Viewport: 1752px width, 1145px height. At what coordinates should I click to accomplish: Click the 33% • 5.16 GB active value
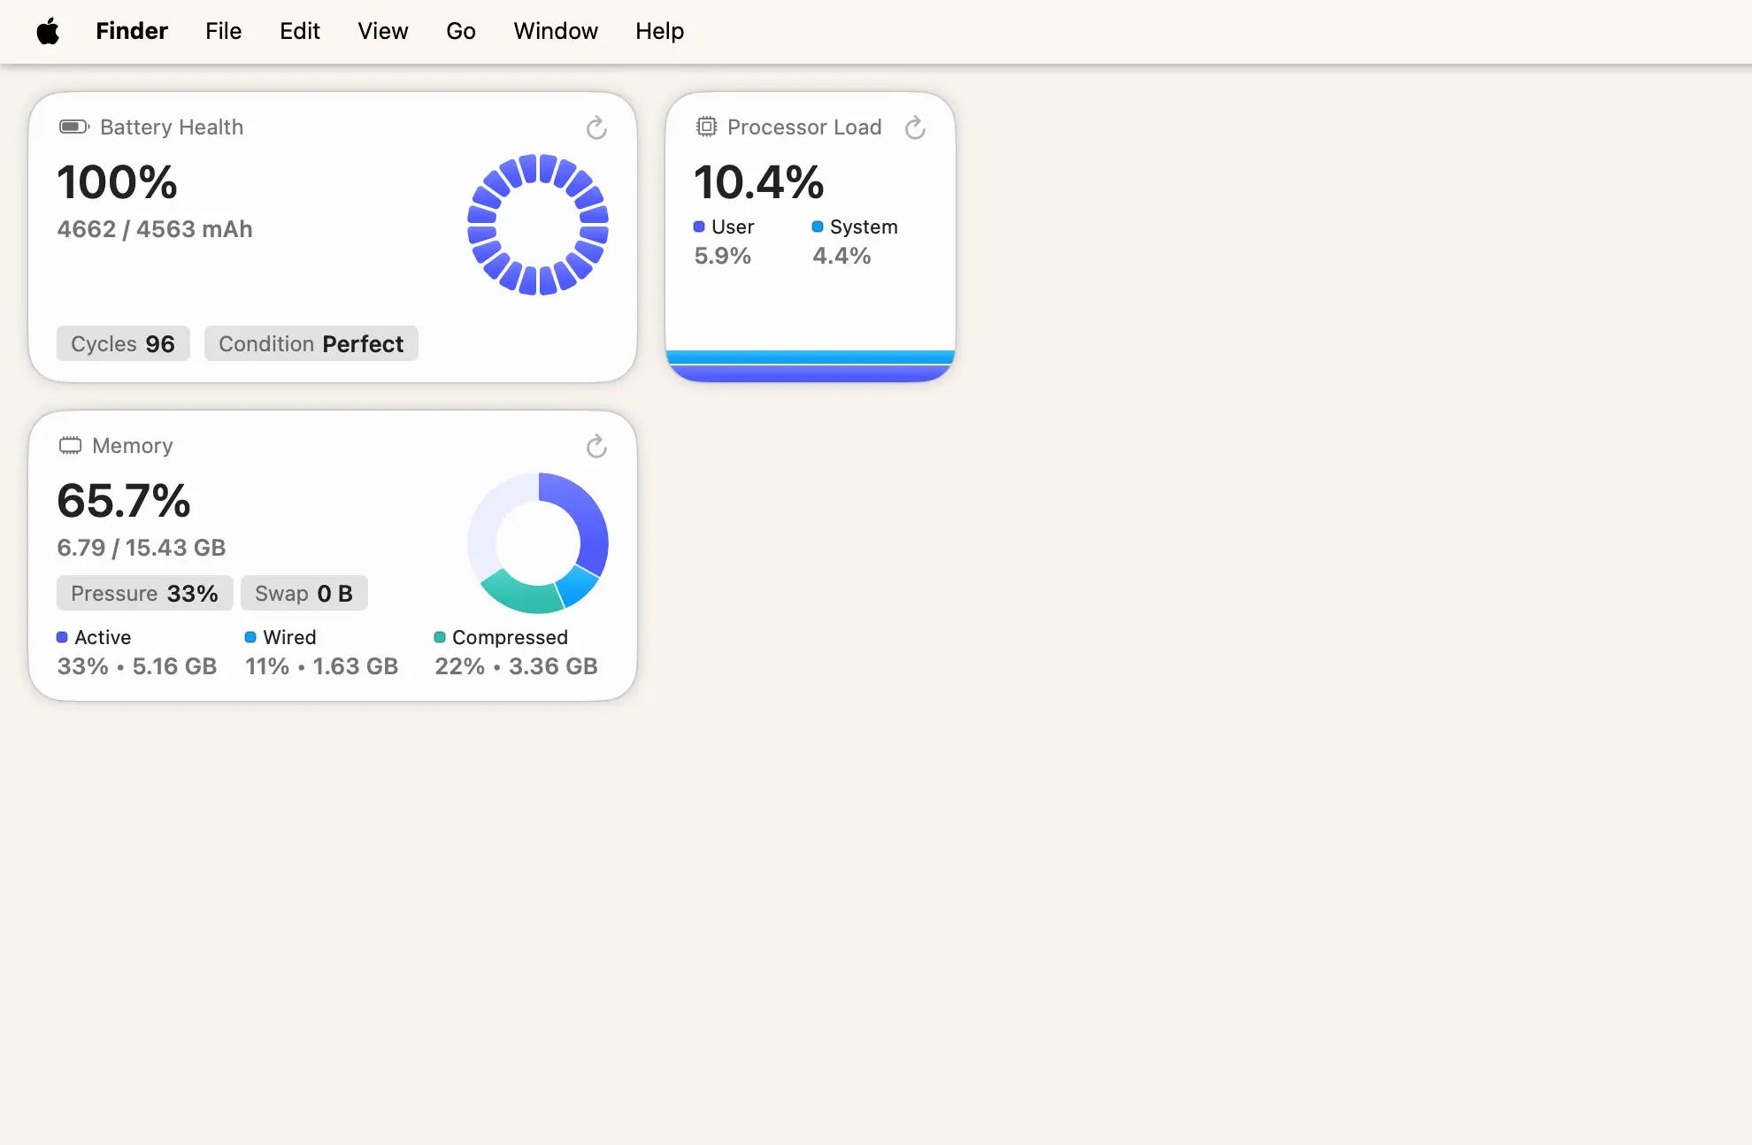pos(137,666)
